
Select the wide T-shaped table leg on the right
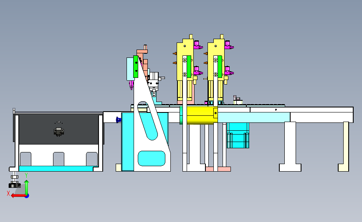pos(290,147)
